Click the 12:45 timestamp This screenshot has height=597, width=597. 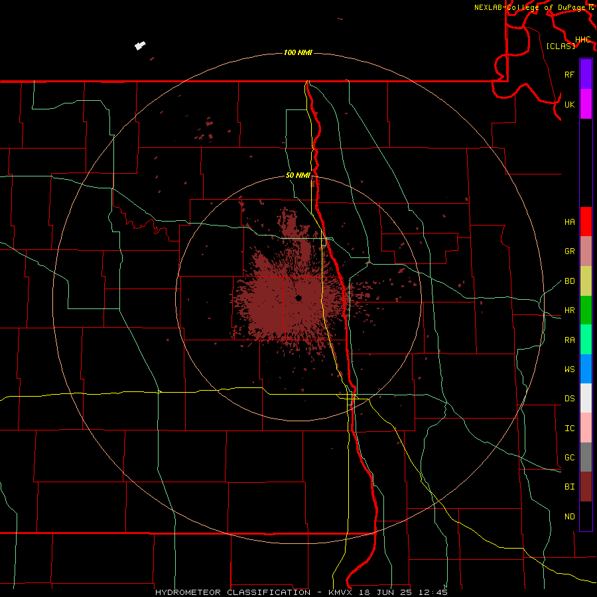[433, 592]
